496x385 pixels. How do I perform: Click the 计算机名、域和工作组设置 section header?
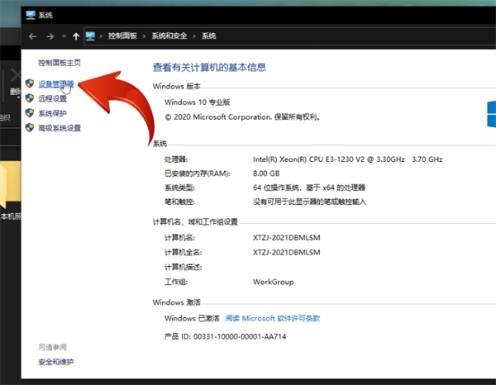point(195,222)
